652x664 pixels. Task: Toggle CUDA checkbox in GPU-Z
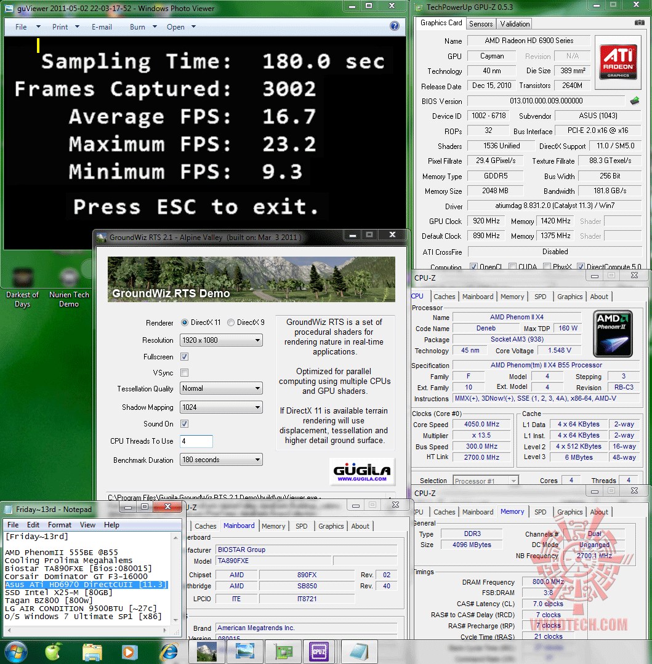coord(513,267)
